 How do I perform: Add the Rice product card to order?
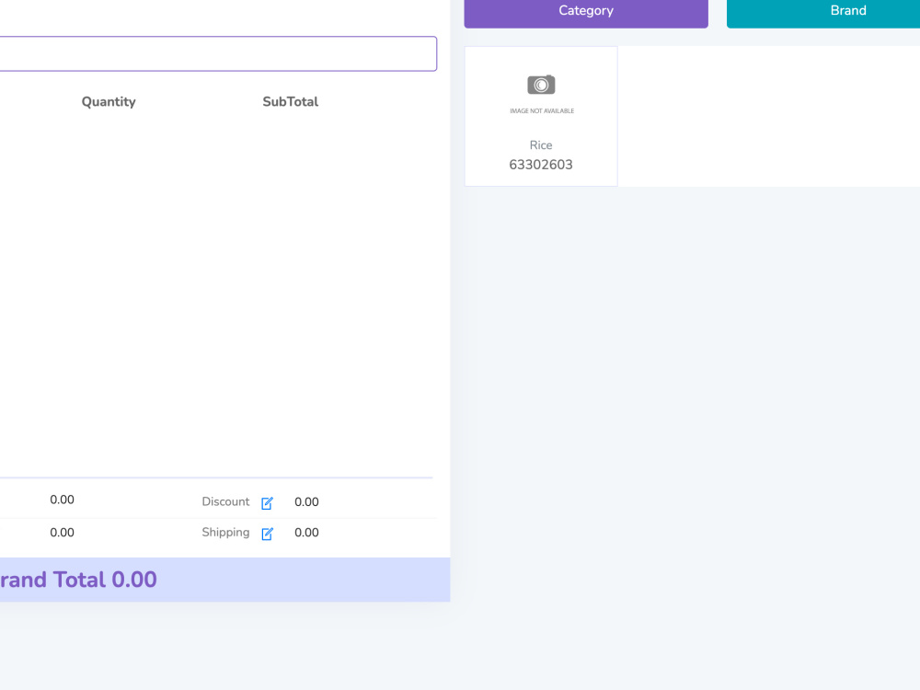[541, 116]
